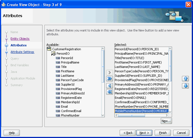193x138 pixels.
Task: Click Selected list horizontal scrollbar thumb
Action: (132, 115)
